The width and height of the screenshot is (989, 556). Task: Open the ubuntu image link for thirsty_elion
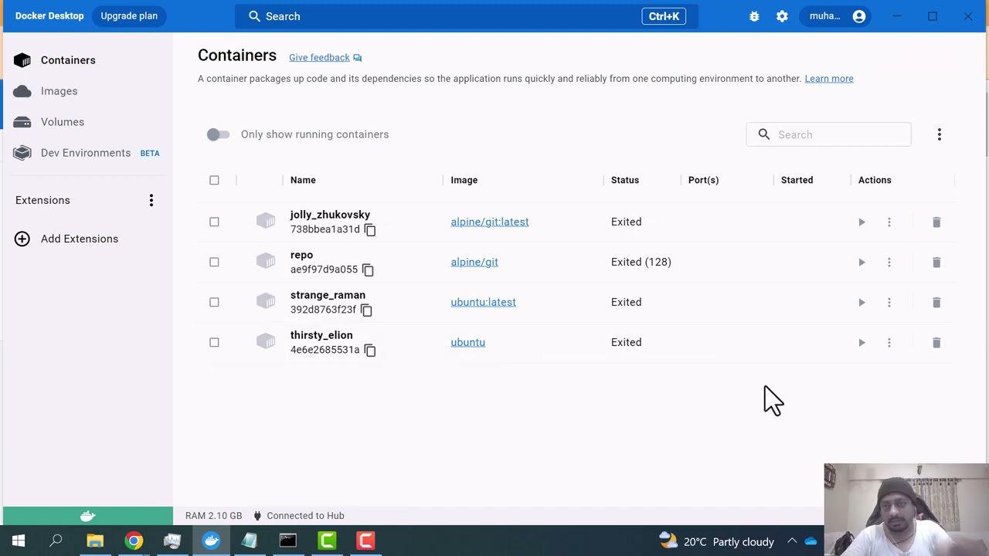(x=467, y=342)
